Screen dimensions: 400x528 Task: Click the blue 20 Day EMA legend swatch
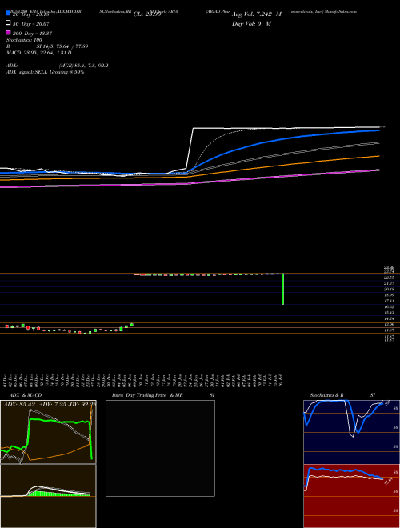point(8,14)
